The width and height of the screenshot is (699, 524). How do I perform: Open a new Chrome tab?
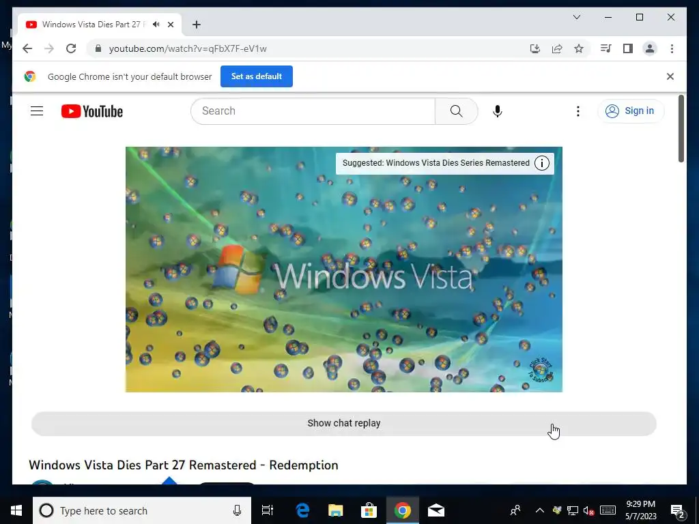pos(196,25)
